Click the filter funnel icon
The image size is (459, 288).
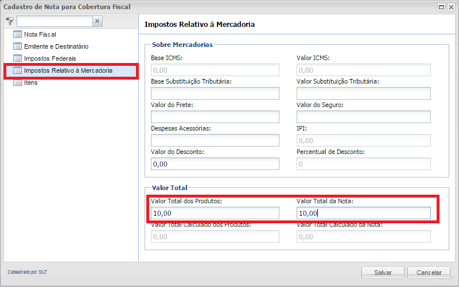(10, 21)
